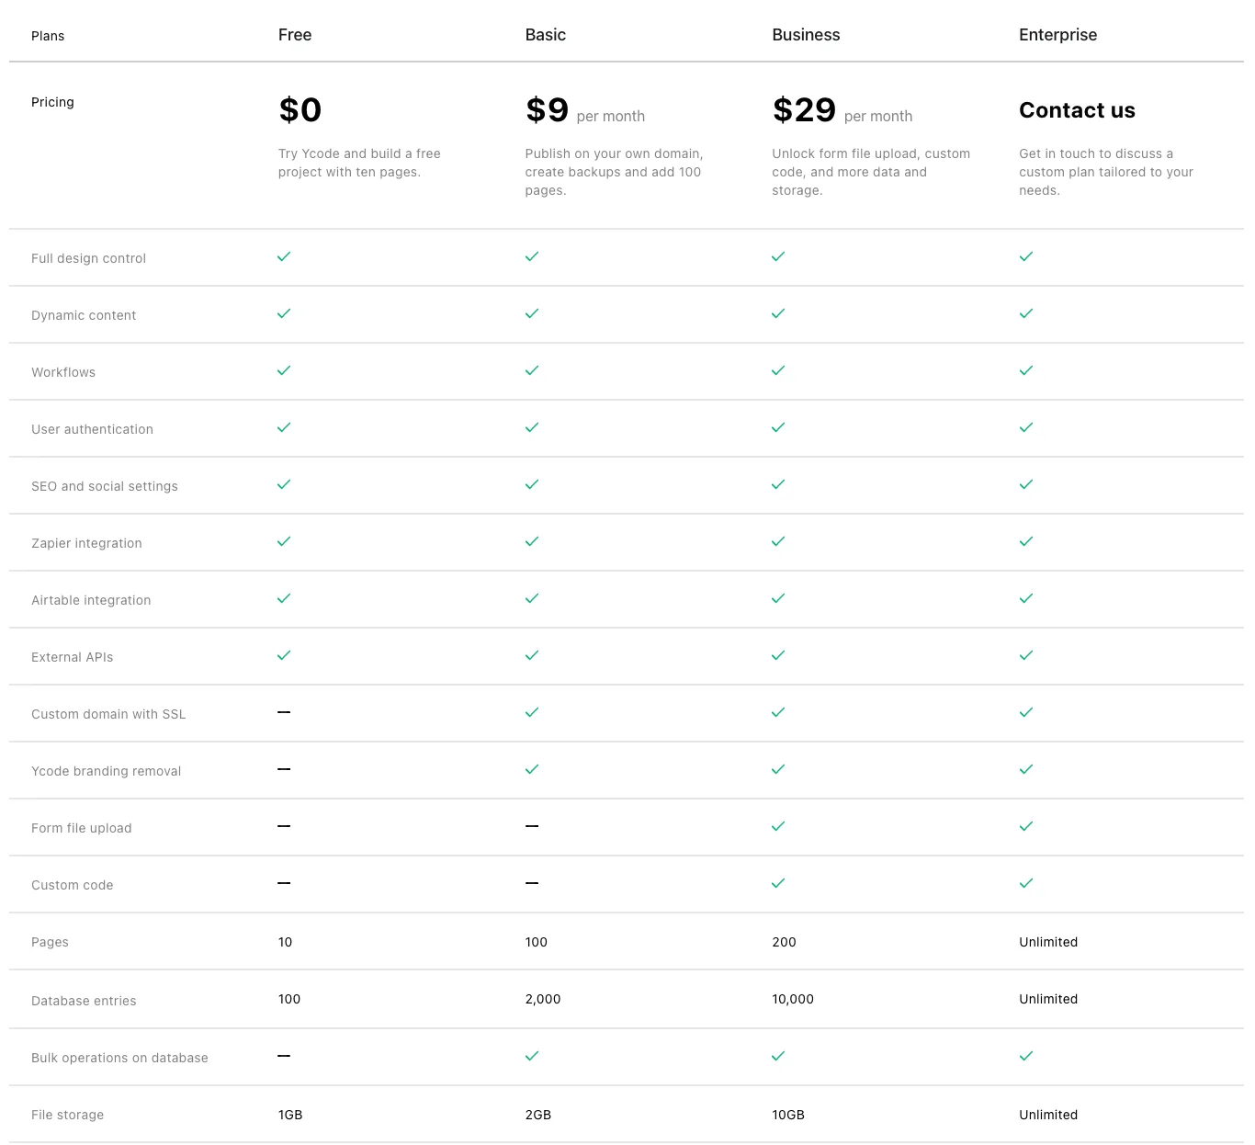
Task: Select the Basic plan column header
Action: pyautogui.click(x=546, y=35)
